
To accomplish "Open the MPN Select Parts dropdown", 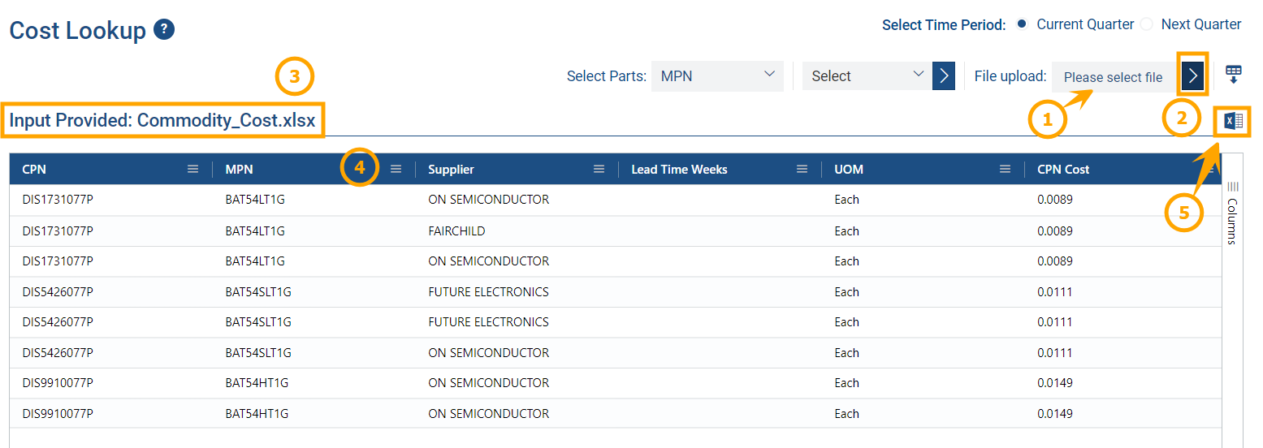I will 717,75.
